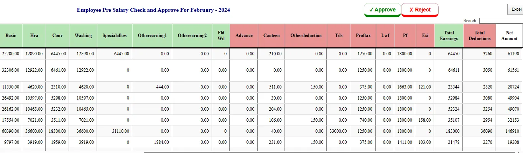Sort by the Proftax column header
The image size is (523, 153).
click(x=363, y=35)
